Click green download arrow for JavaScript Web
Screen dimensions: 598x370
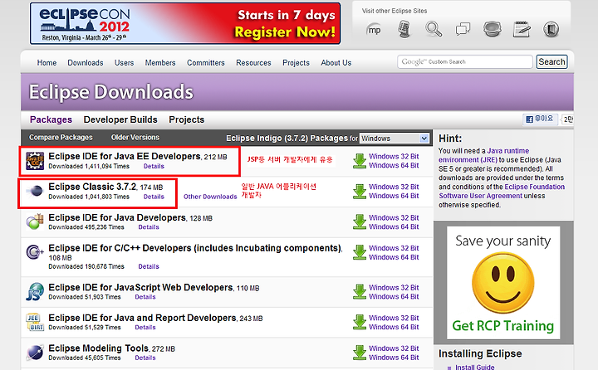coord(360,292)
